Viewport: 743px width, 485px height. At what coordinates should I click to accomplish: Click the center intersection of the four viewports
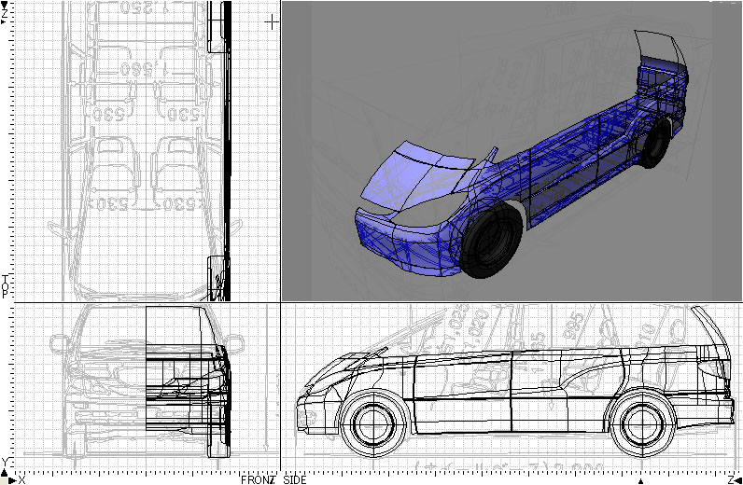pos(281,302)
